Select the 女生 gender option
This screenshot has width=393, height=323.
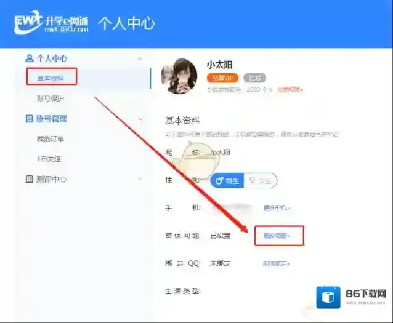coord(261,180)
